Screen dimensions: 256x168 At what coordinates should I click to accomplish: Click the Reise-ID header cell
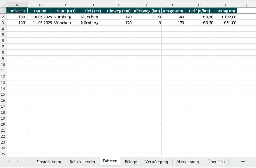point(17,11)
